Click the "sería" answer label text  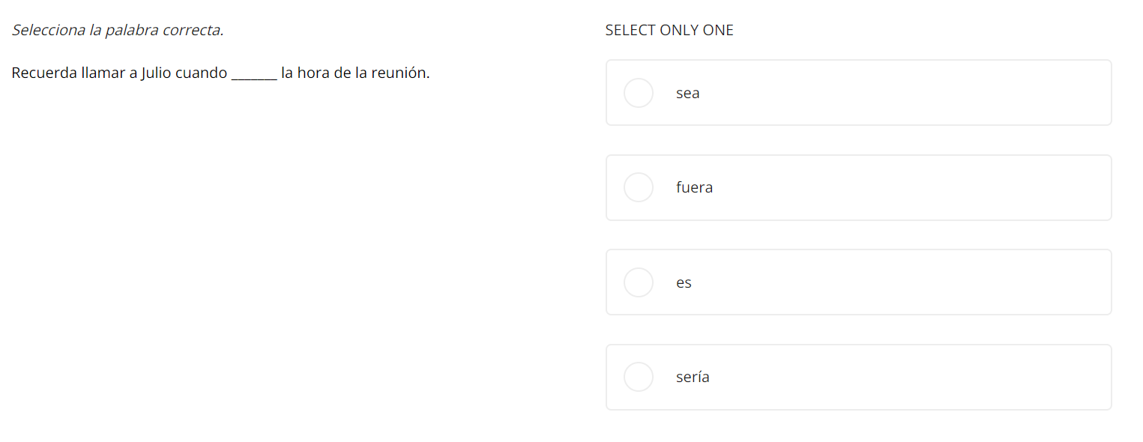(693, 377)
